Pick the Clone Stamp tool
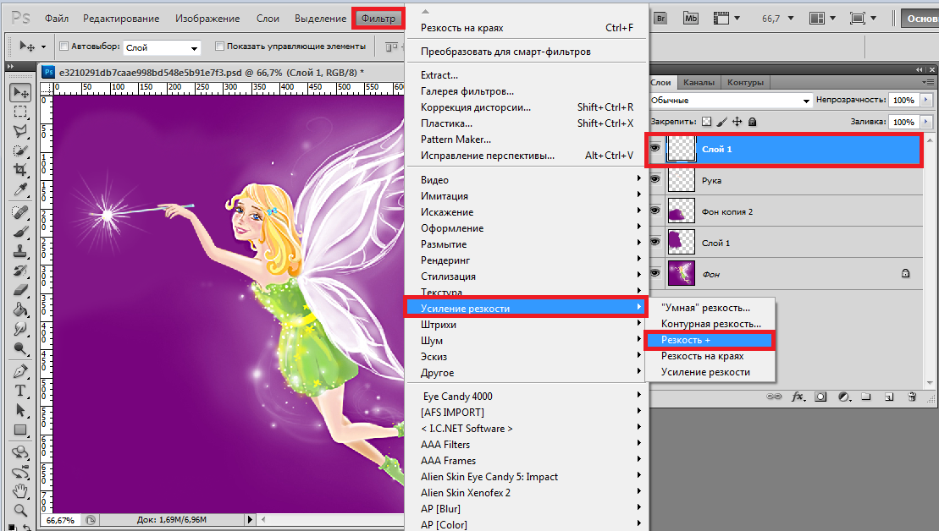 (x=20, y=251)
